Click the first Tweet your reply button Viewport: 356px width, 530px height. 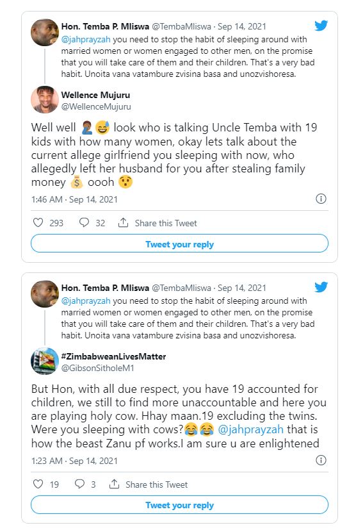179,244
